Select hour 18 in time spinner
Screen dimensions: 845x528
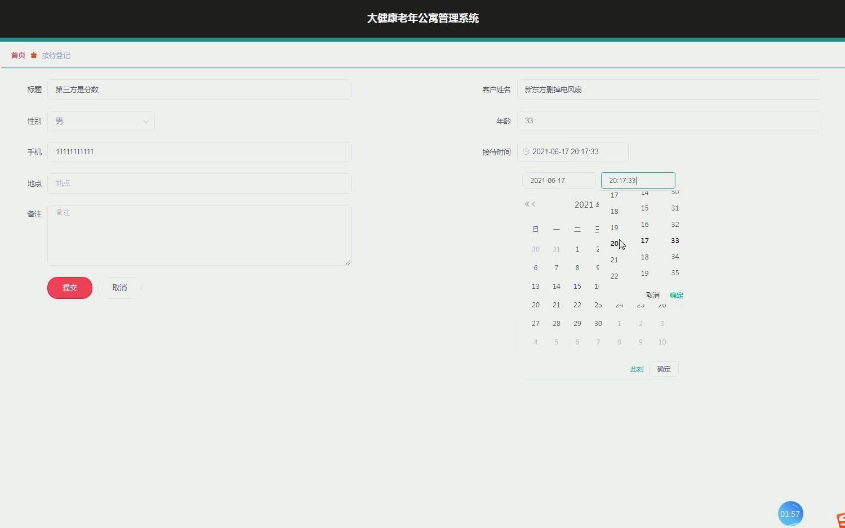pyautogui.click(x=614, y=212)
